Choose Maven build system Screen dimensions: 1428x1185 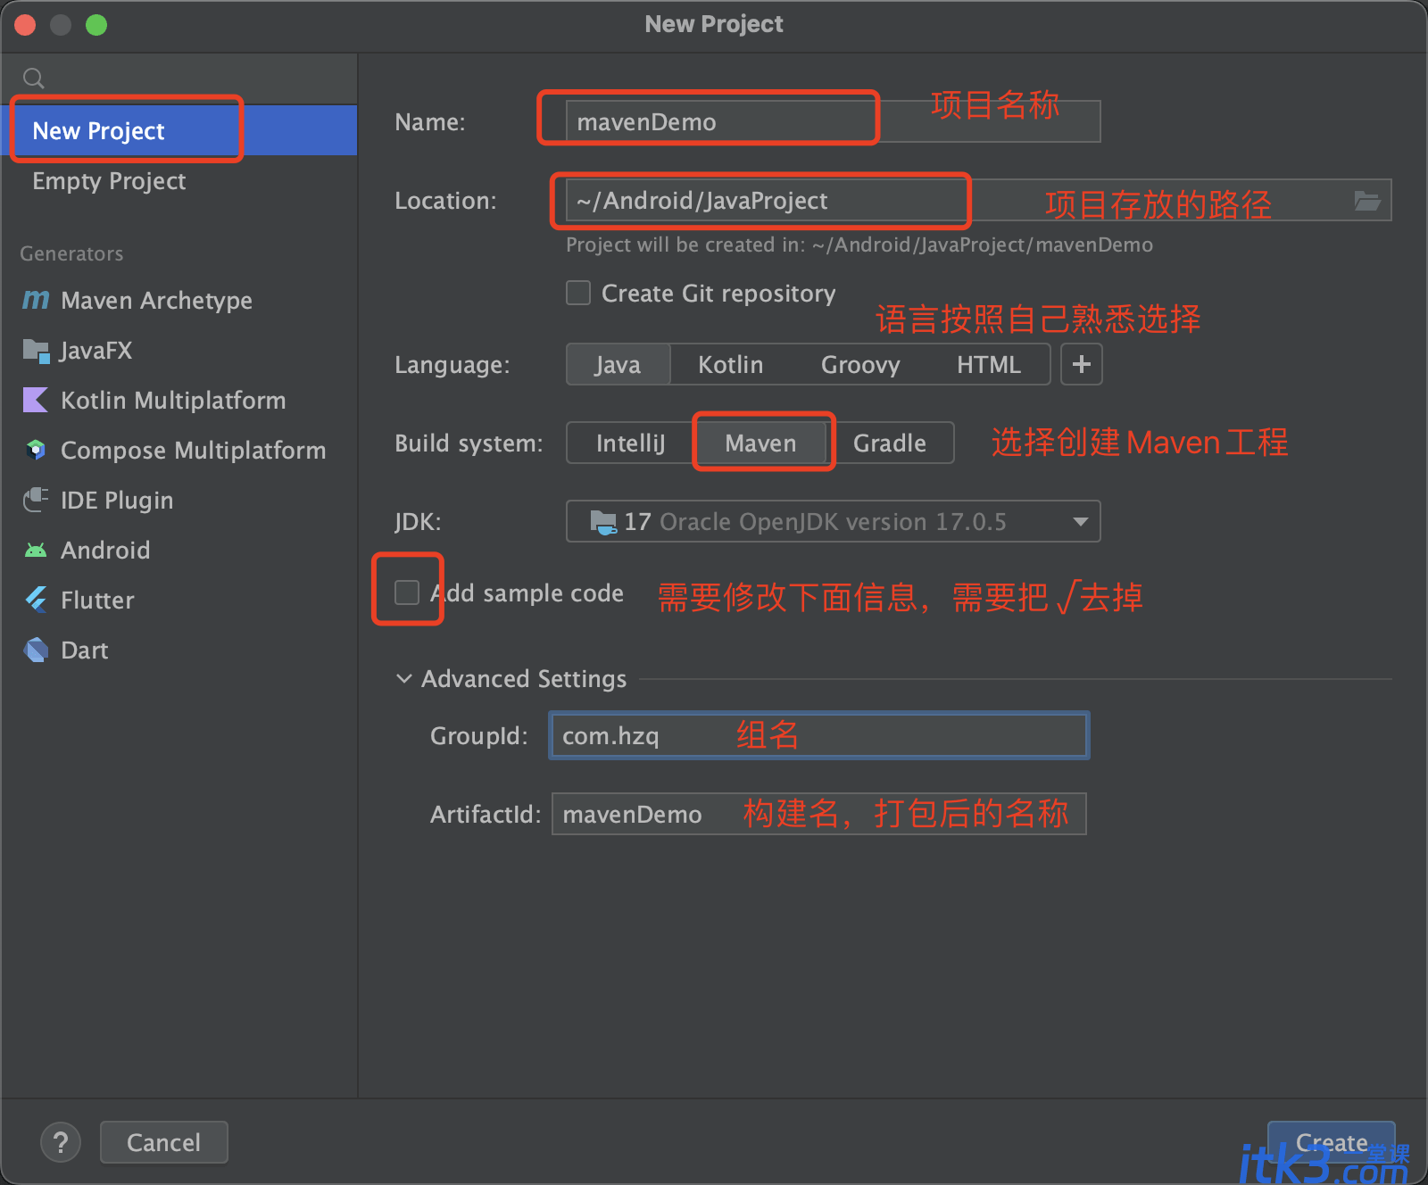760,443
